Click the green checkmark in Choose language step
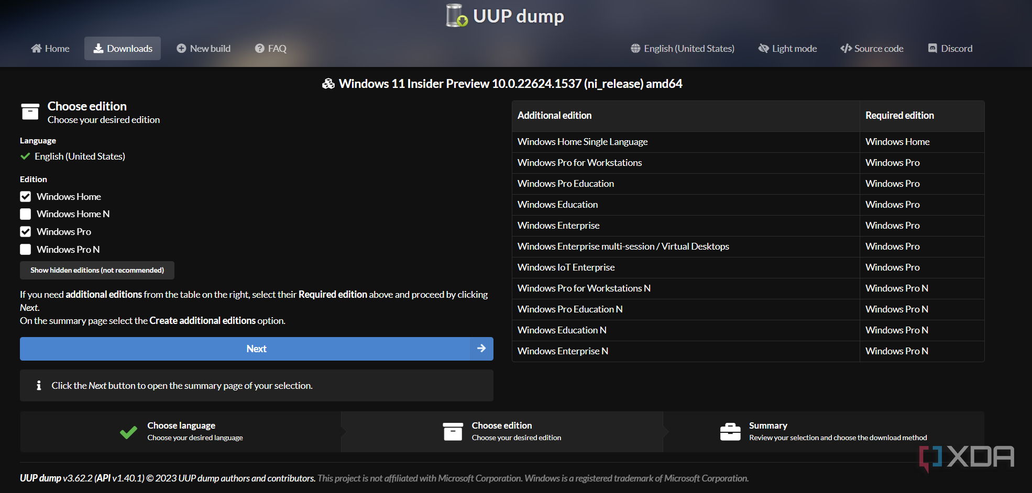 (x=128, y=432)
